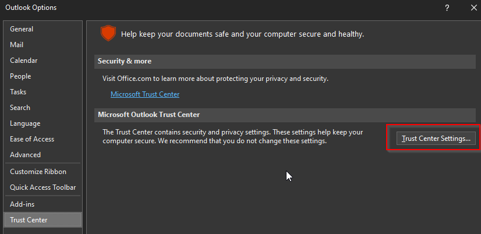
Task: Open Ease of Access settings
Action: 32,139
